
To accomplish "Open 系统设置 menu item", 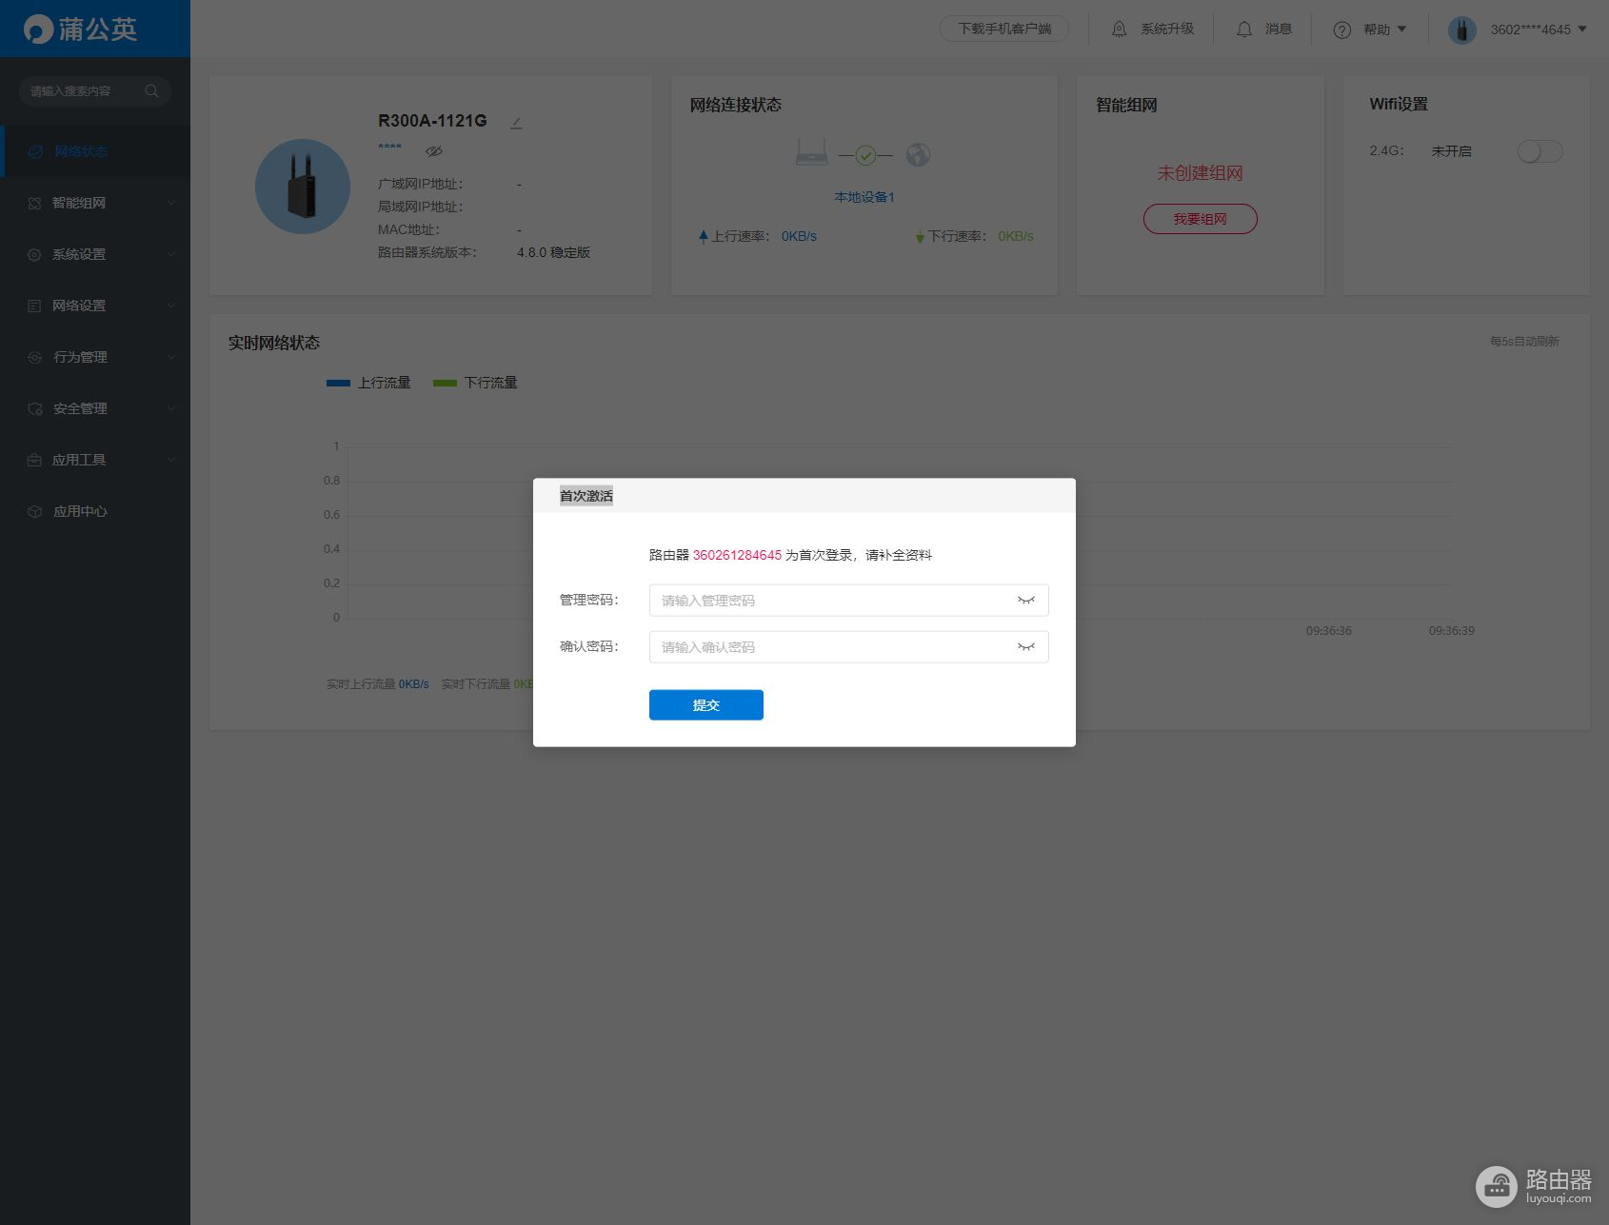I will pos(95,254).
